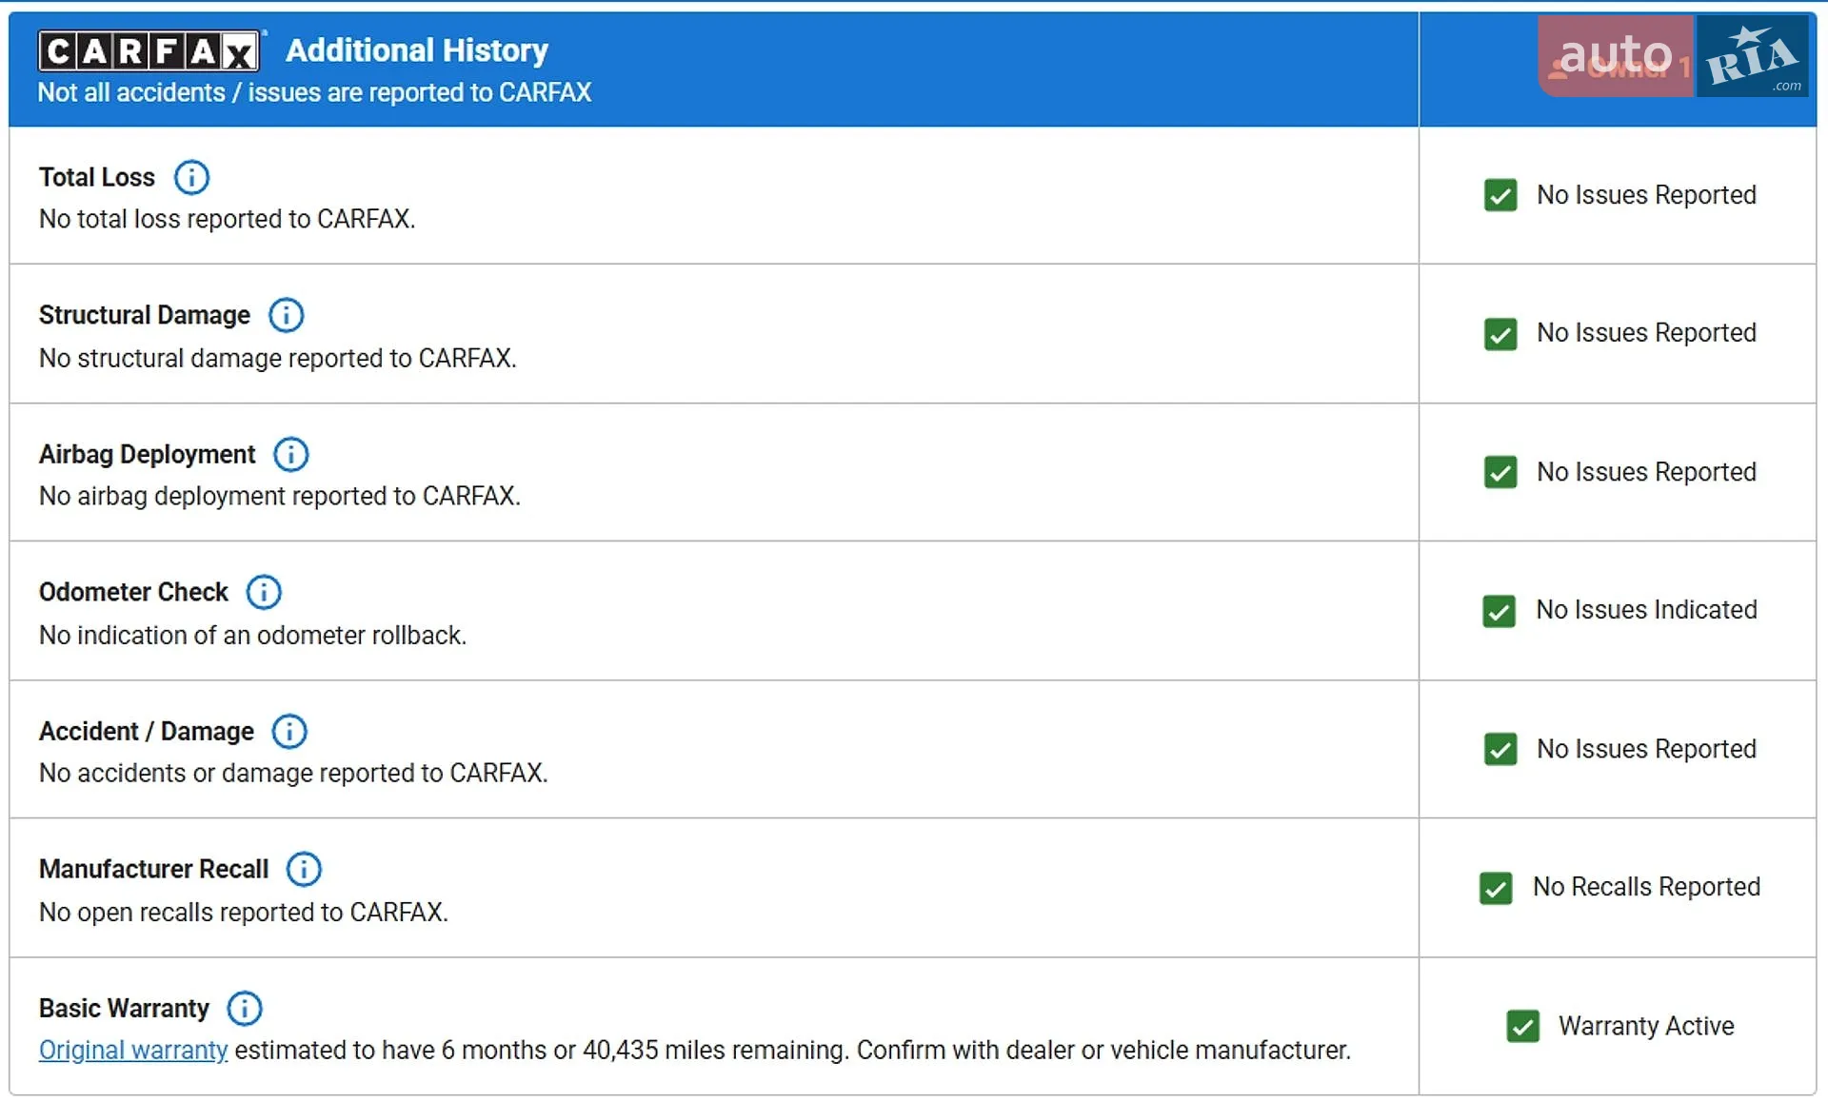Viewport: 1828px width, 1102px height.
Task: Click 'No Issues Reported' in Structural Damage row
Action: point(1646,333)
